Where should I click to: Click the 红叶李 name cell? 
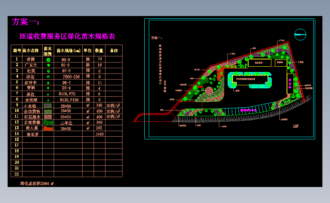(x=31, y=83)
